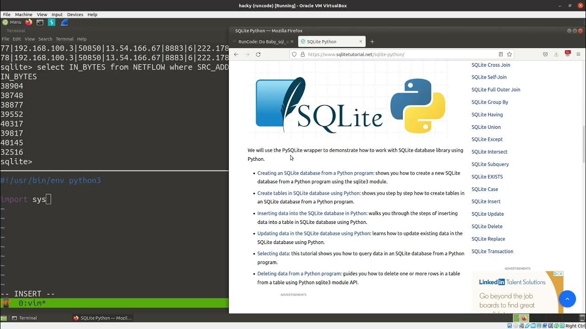Switch to the RunCode: Do Baby_sql tab
The height and width of the screenshot is (329, 586).
[x=263, y=42]
